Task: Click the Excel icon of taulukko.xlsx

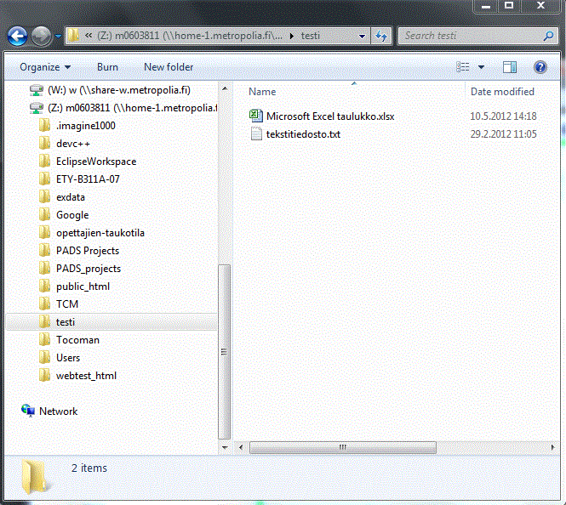Action: 256,116
